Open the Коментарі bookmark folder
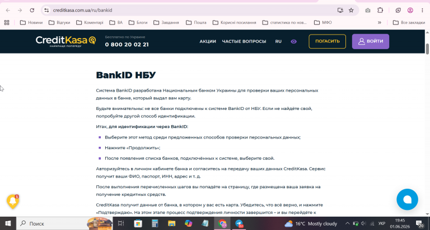 90,22
